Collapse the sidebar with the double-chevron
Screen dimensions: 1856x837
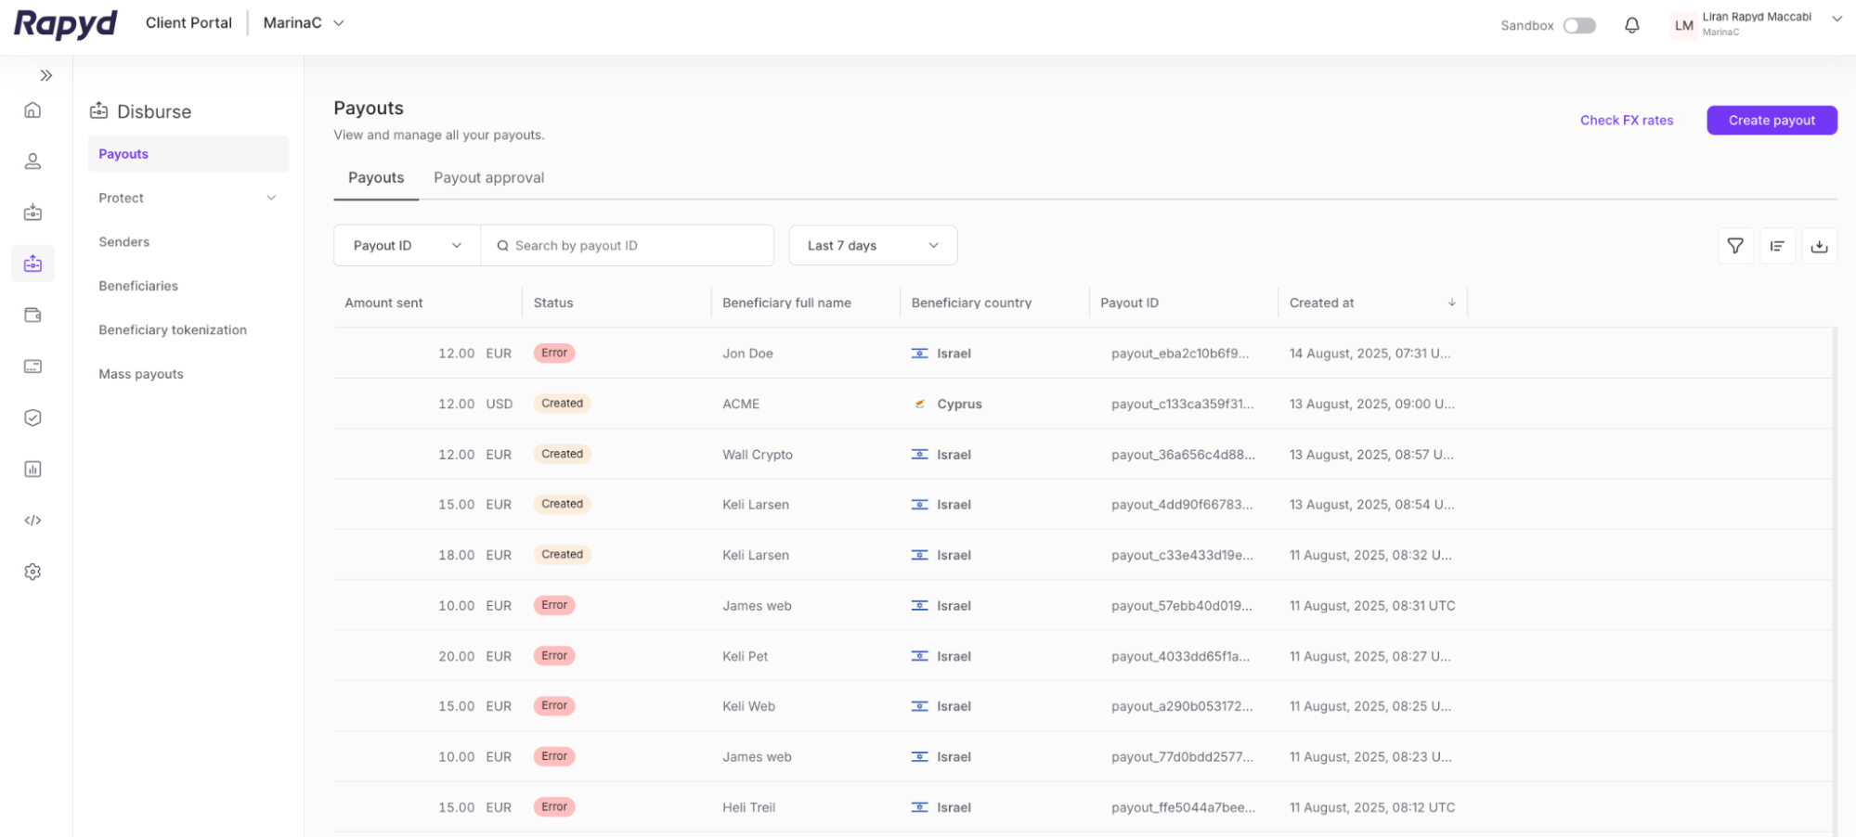[45, 75]
